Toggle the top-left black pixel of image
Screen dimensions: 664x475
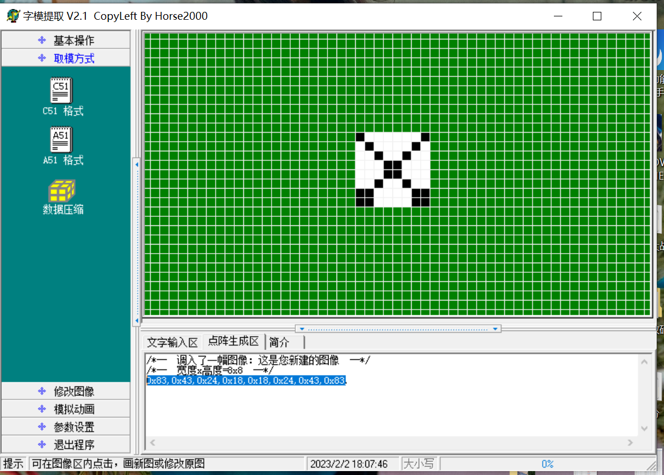click(x=360, y=137)
